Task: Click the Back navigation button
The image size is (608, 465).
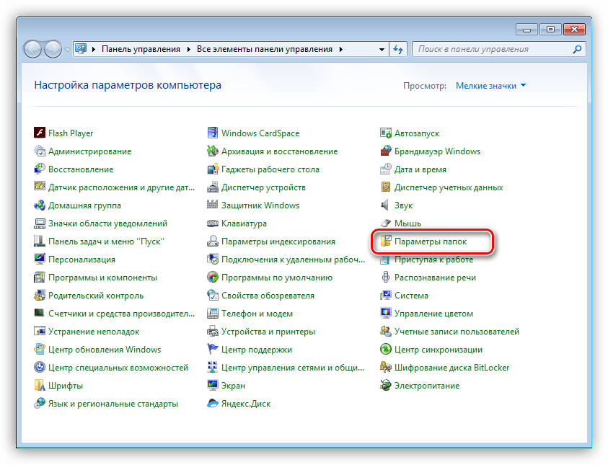Action: tap(34, 50)
